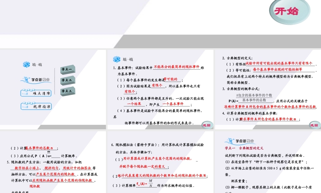This screenshot has width=321, height=193.
Task: Click the 填一填 cube icon above 基本事件
Action: click(117, 59)
